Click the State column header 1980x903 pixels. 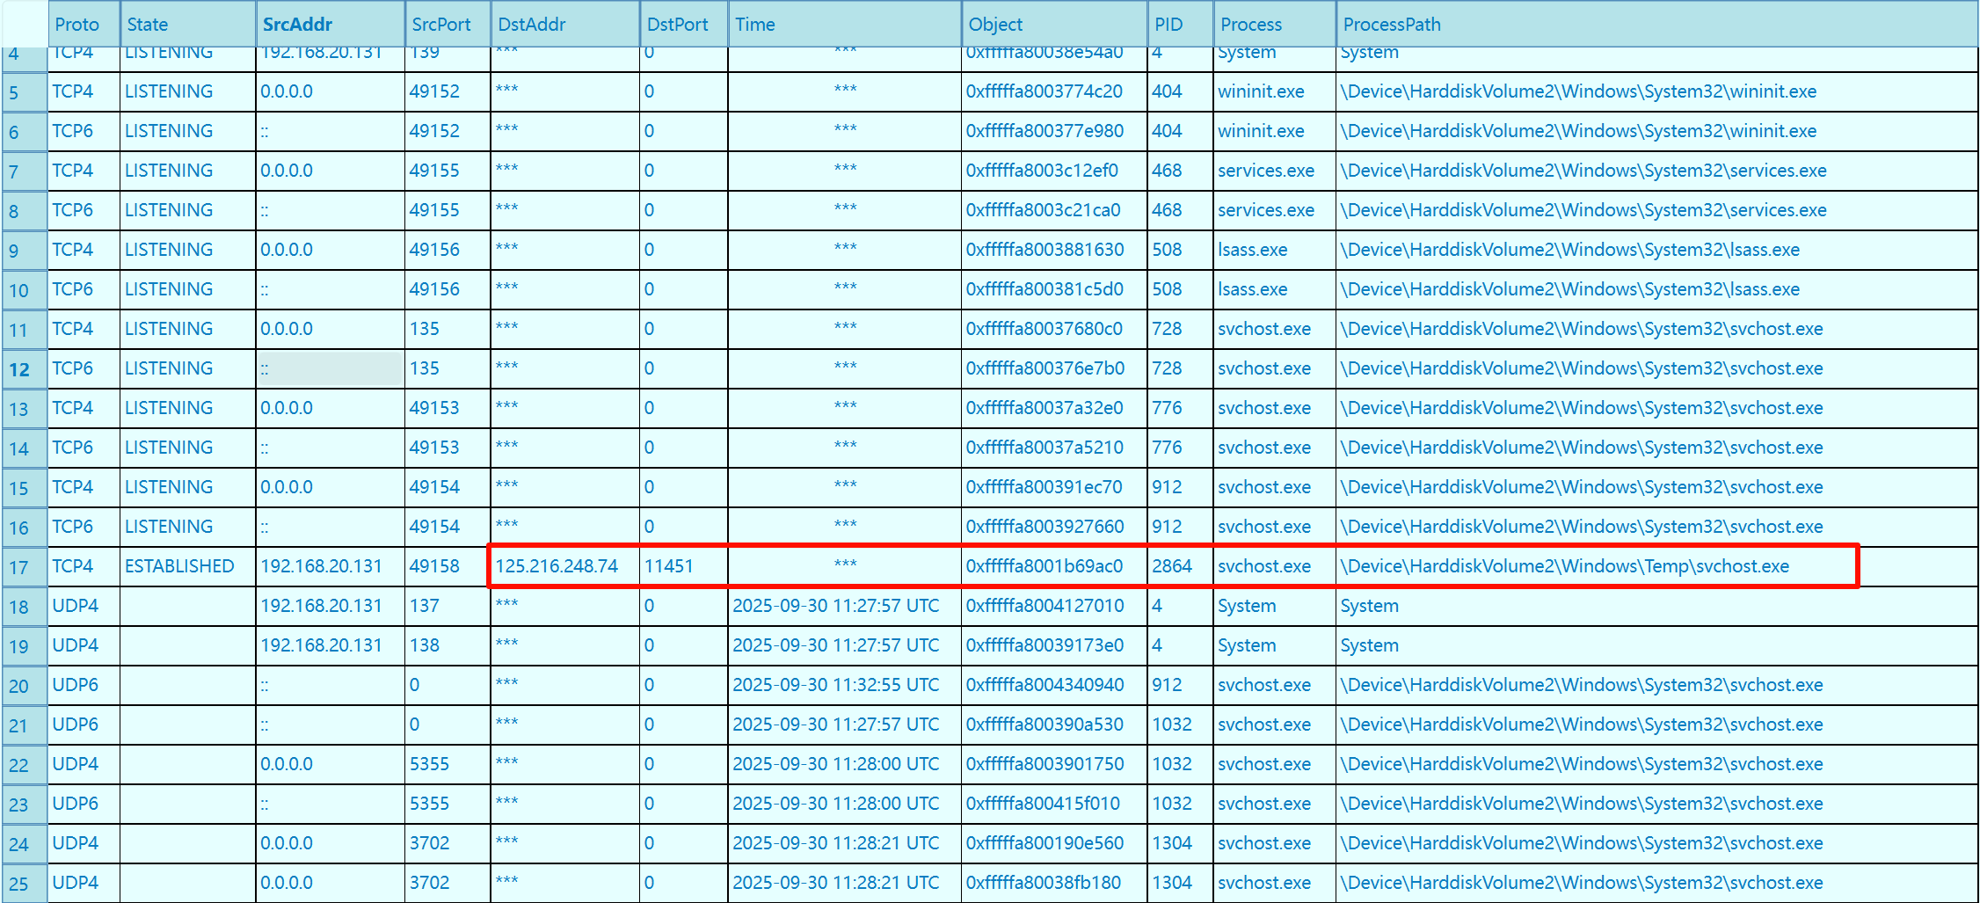click(147, 25)
